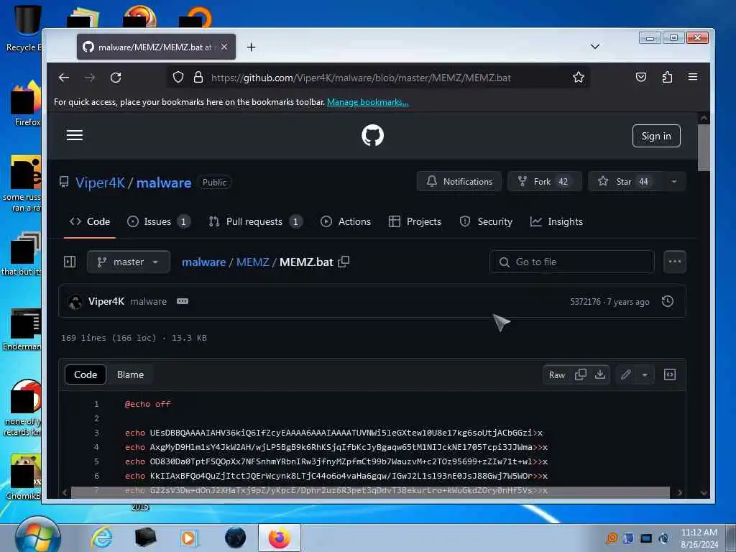Screen dimensions: 736x552
Task: Expand the edit options dropdown arrow
Action: coord(645,374)
